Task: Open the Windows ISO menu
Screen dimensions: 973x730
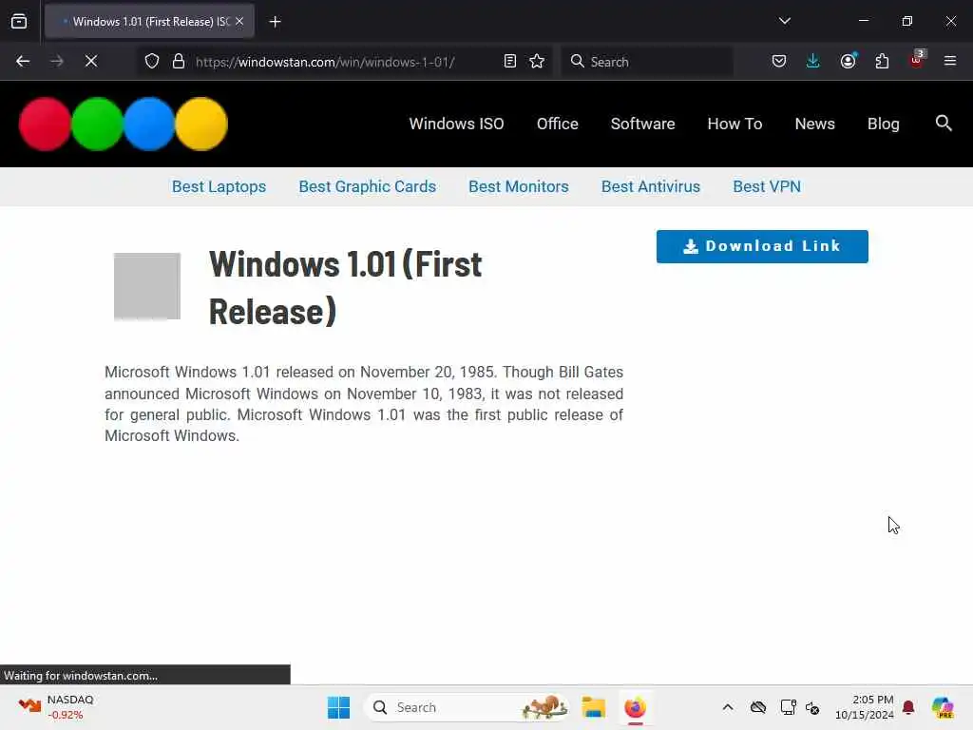Action: [456, 125]
